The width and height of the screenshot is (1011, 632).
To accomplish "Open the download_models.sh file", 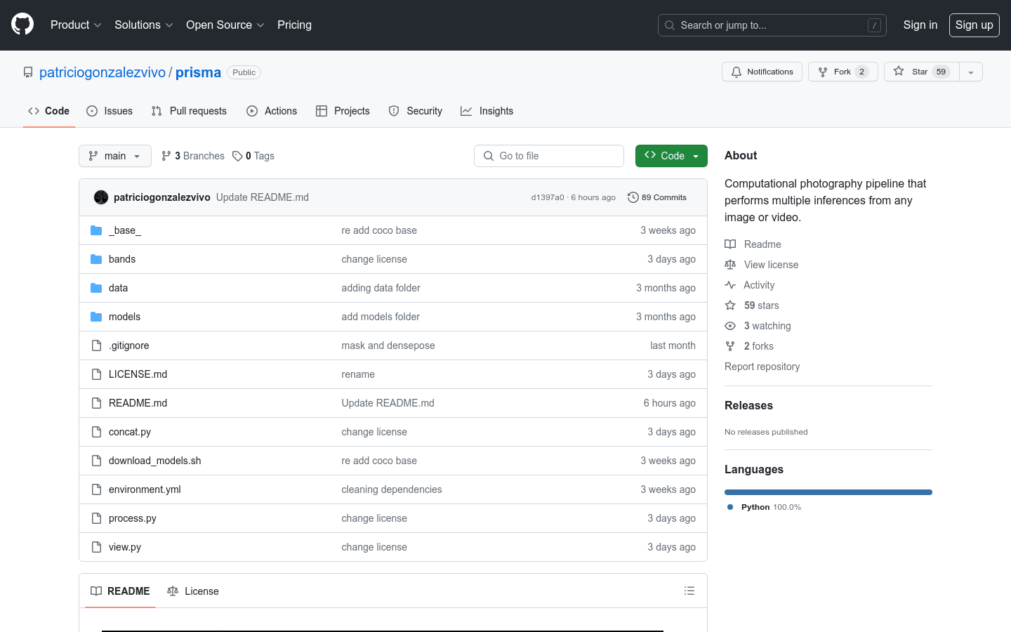I will tap(154, 461).
